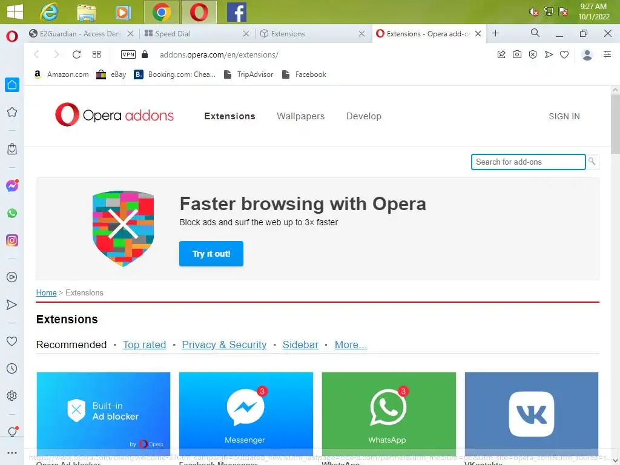Open the WhatsApp extension card
Screen dimensions: 620x465
tap(389, 414)
